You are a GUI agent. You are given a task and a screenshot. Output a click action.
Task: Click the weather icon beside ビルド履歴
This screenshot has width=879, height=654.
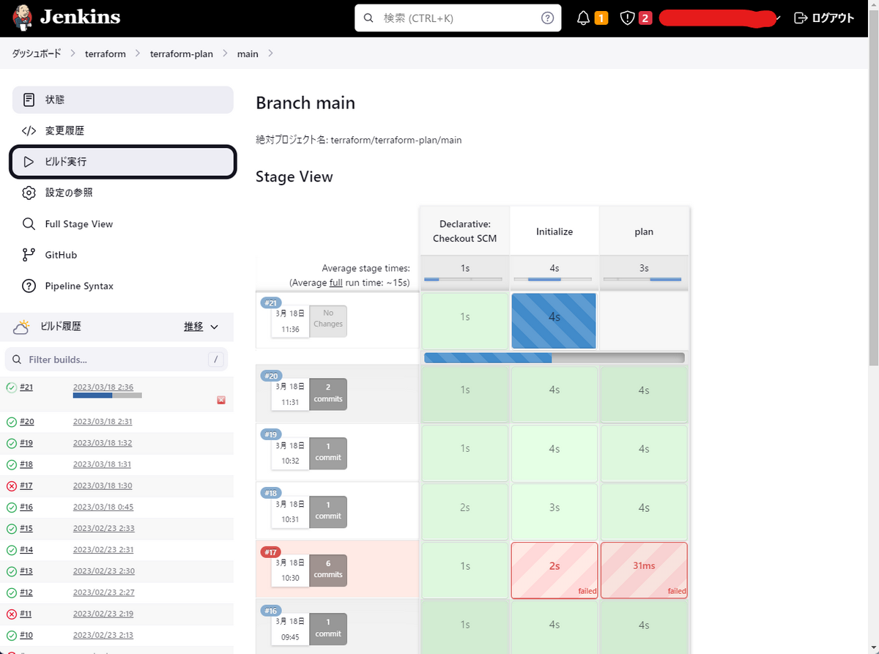(22, 327)
